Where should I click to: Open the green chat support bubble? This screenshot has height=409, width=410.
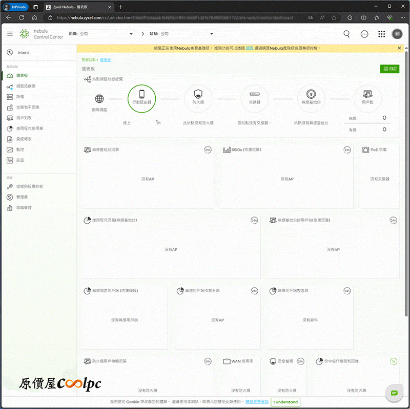[x=394, y=393]
